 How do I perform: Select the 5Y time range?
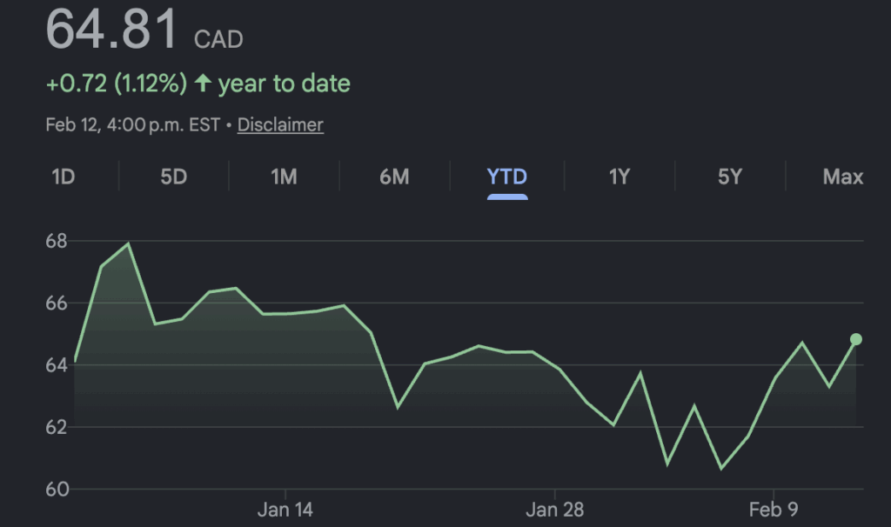(729, 177)
